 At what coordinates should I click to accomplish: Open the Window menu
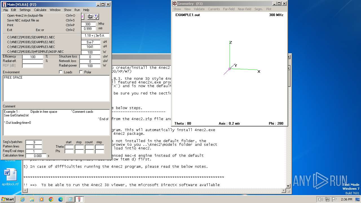[55, 10]
